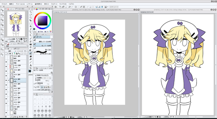Select the Pen tool
This screenshot has height=119, width=217.
pyautogui.click(x=30, y=33)
